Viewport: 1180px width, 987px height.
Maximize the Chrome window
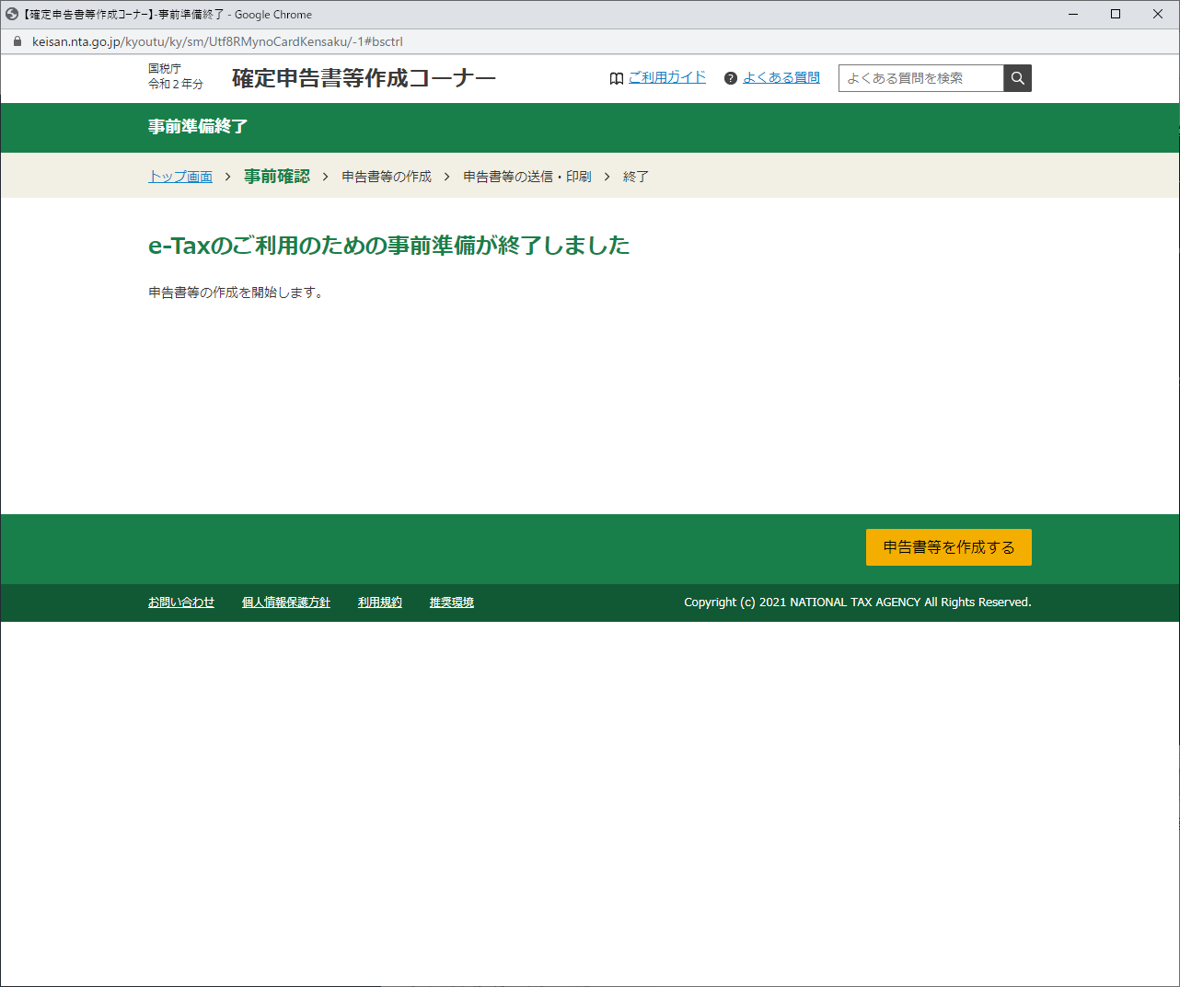1116,14
